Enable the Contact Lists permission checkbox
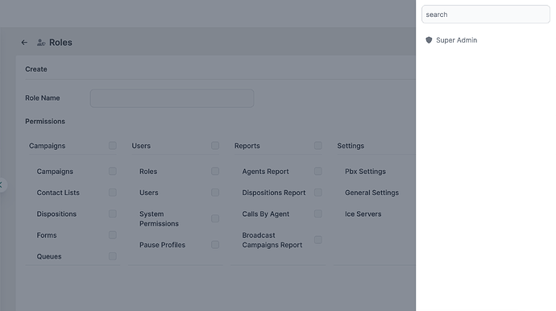556x311 pixels. click(112, 193)
